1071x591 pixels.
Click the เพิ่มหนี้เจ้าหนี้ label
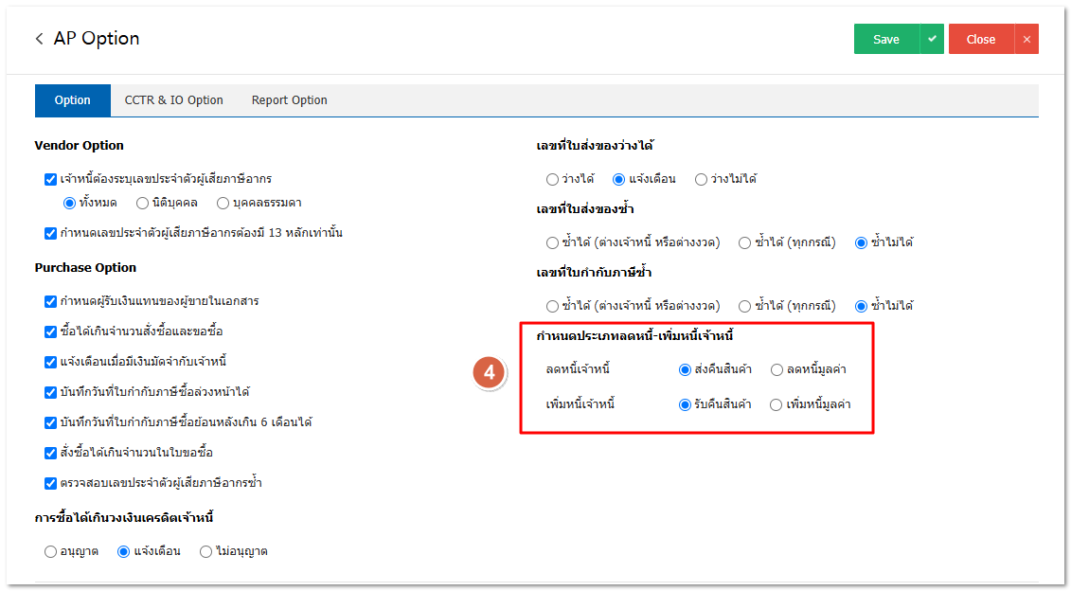tap(580, 403)
